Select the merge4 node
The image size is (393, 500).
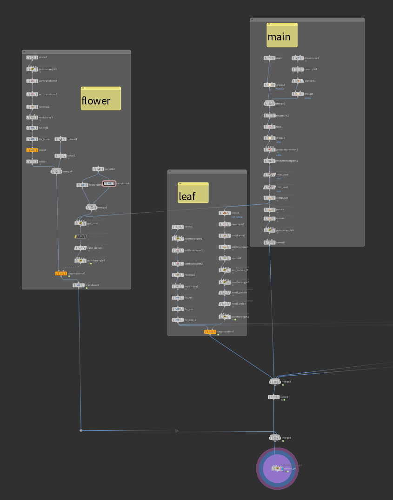click(x=57, y=172)
